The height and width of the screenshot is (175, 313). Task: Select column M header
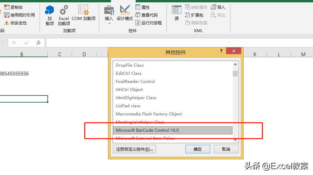303,54
